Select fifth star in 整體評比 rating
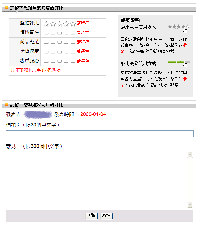 point(73,24)
